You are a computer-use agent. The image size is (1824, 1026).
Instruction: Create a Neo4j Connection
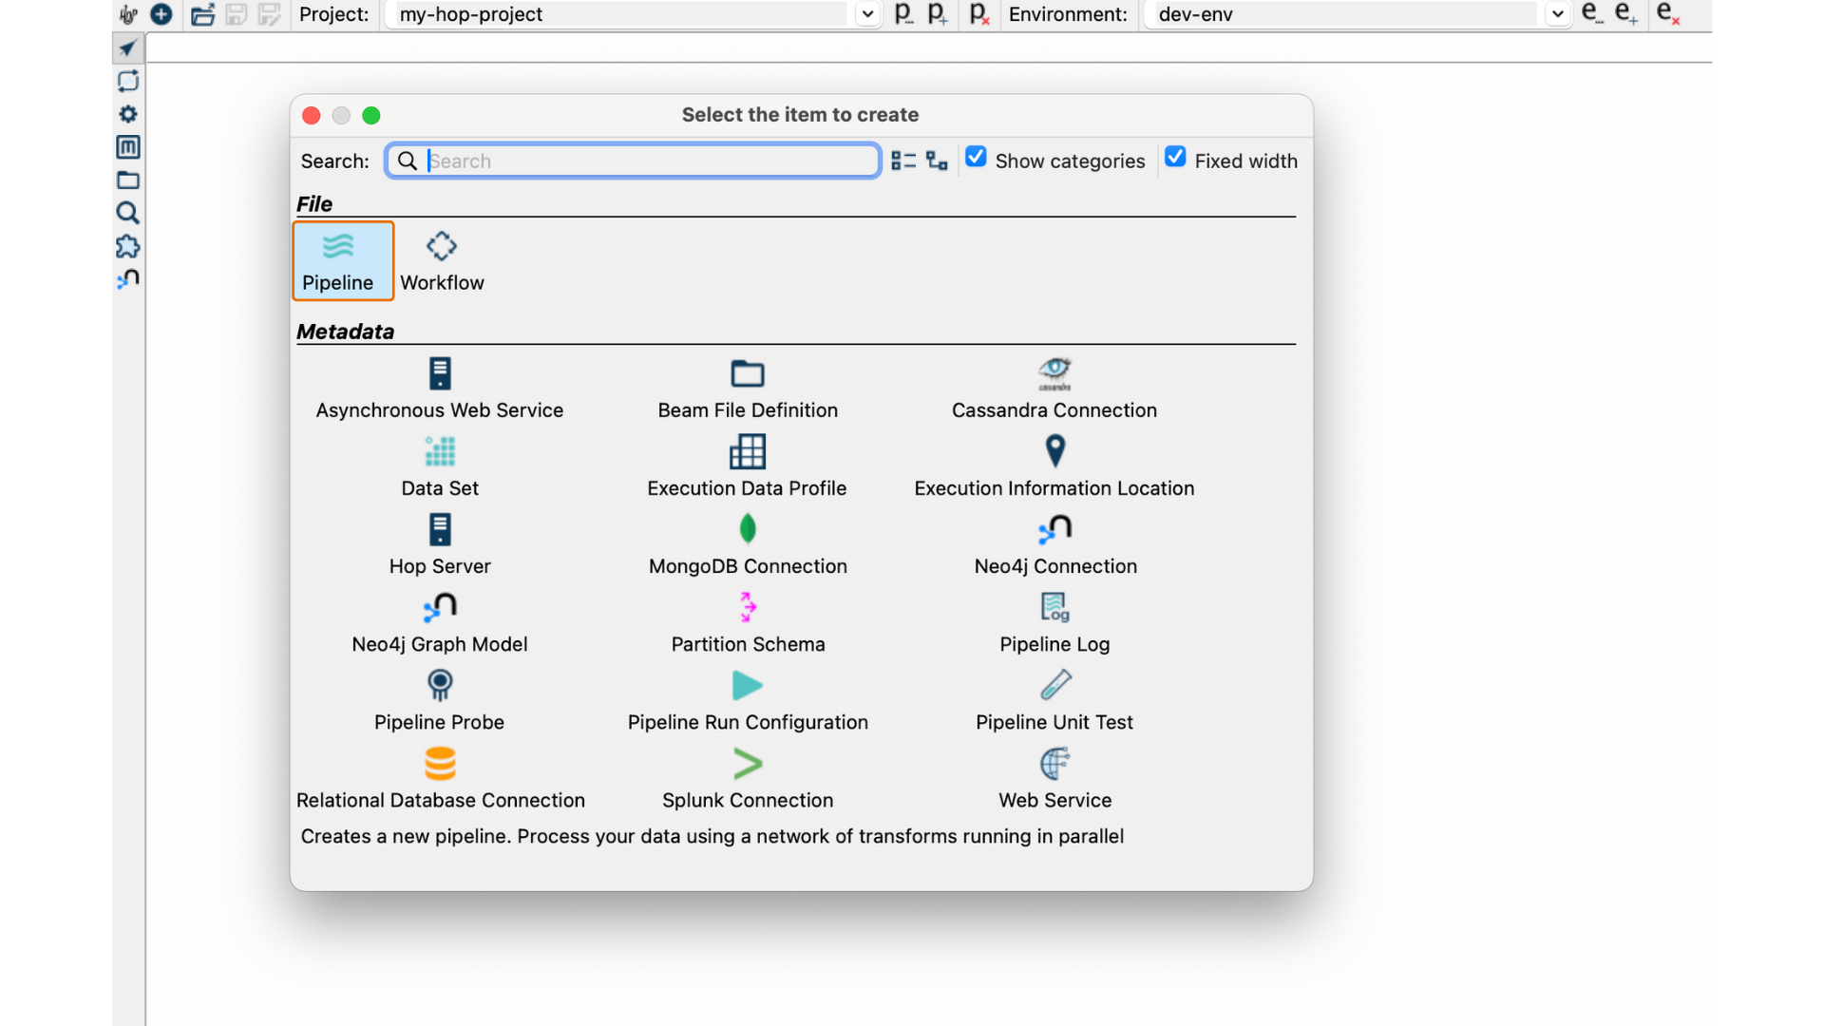1054,544
